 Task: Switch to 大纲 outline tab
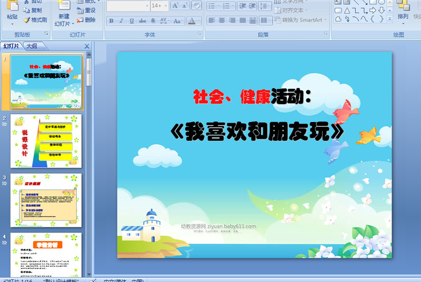point(32,46)
